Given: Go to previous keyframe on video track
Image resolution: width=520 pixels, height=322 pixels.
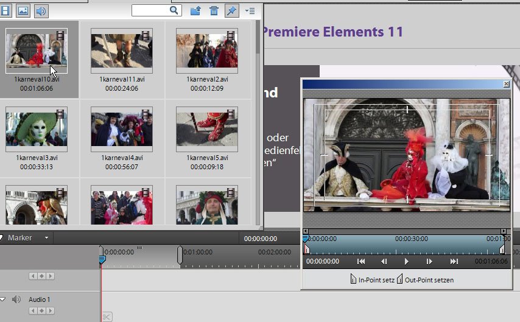Looking at the screenshot, I should [33, 276].
